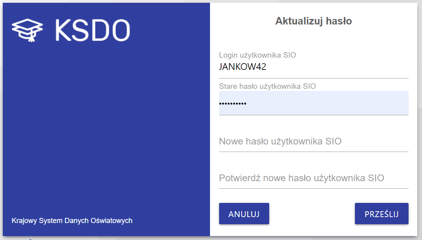The image size is (422, 240).
Task: Click the KSDO logo text
Action: 92,30
